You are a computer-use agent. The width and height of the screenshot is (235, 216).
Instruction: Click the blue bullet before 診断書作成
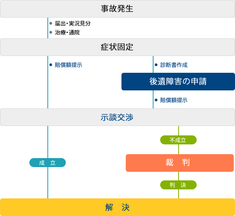click(156, 65)
